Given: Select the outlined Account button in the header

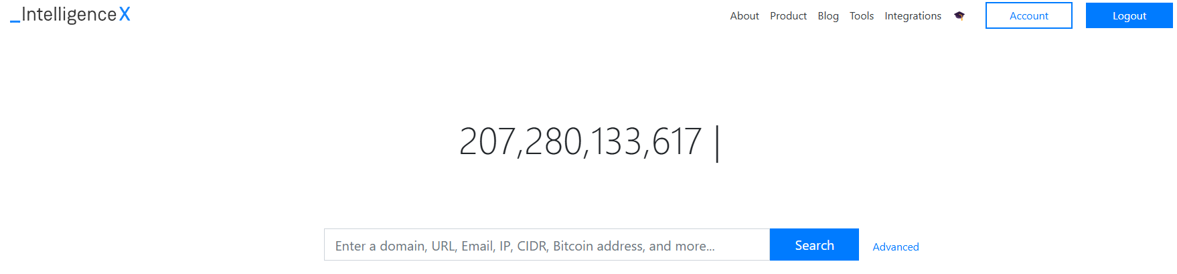Looking at the screenshot, I should tap(1029, 15).
